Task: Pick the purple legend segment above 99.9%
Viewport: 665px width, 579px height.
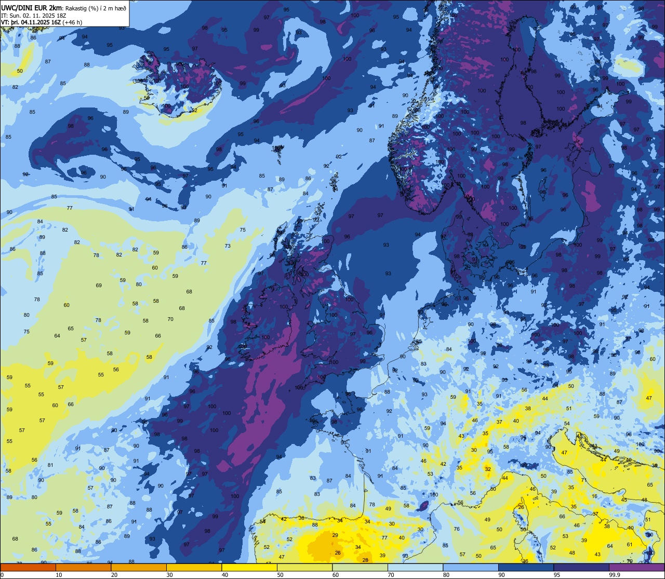Action: (636, 568)
